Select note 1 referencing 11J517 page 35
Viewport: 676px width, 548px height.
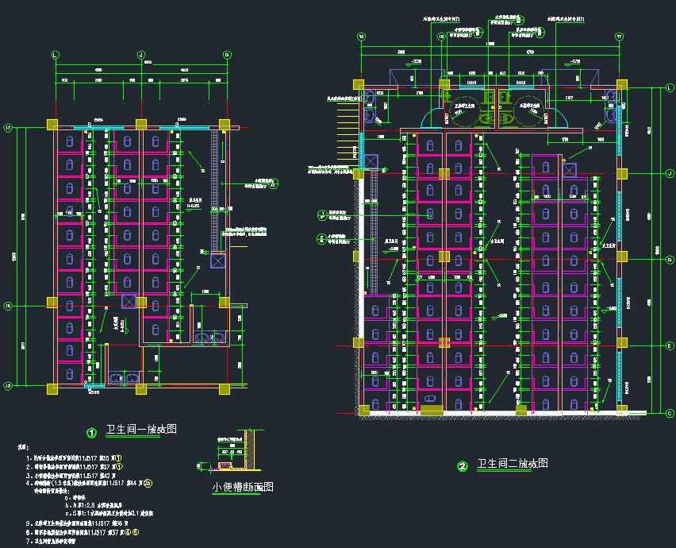[x=74, y=457]
